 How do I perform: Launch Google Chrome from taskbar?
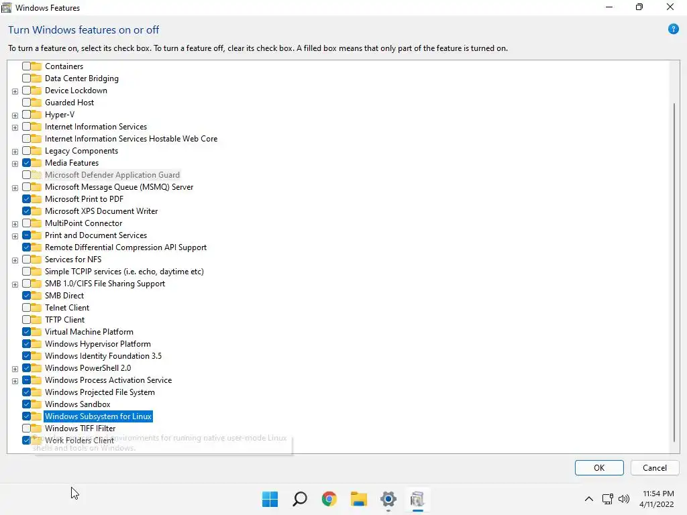(329, 499)
